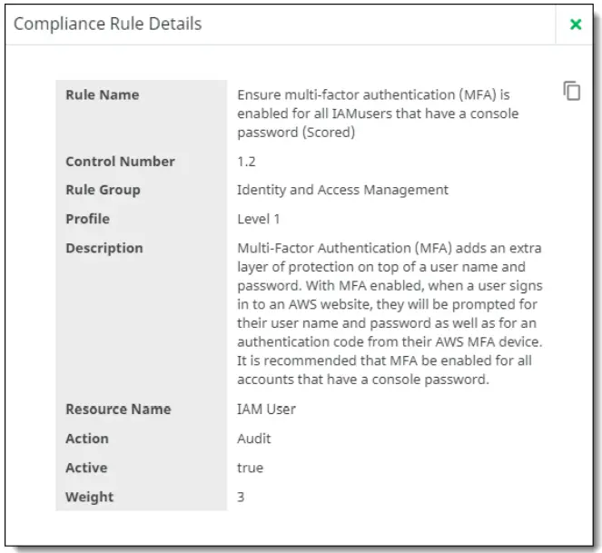Click the 'Rule Name' label

click(x=102, y=94)
